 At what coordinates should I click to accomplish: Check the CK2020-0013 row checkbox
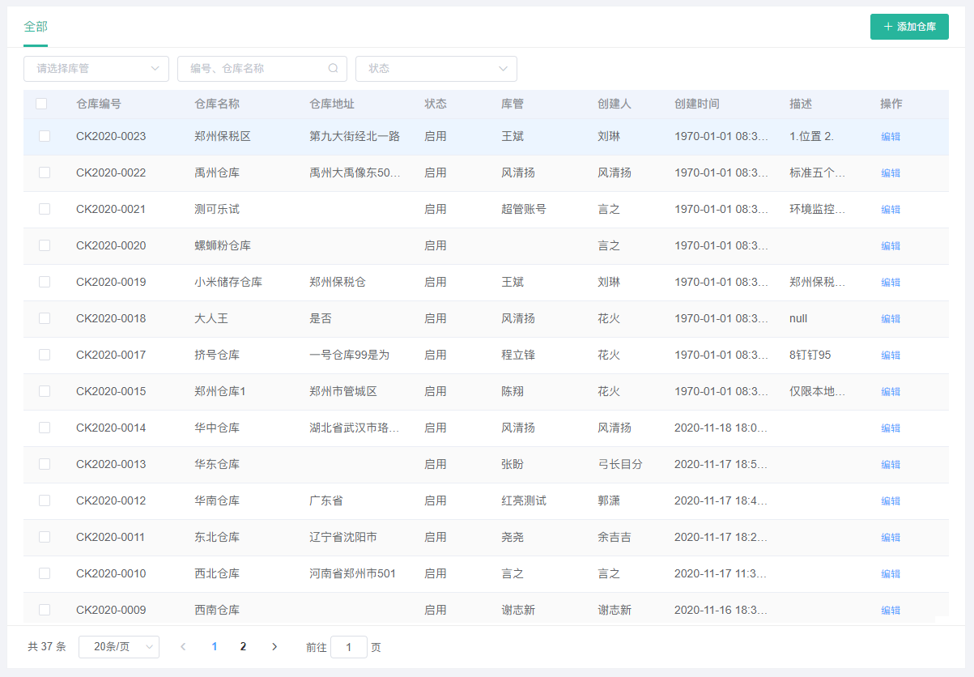(45, 464)
